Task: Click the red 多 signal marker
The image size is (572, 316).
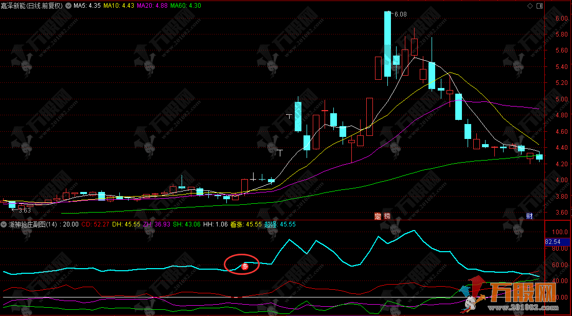Action: (x=245, y=267)
